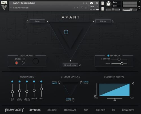This screenshot has height=114, width=141.
Task: Click the AVANT triangle logo icon in header
Action: click(4, 8)
